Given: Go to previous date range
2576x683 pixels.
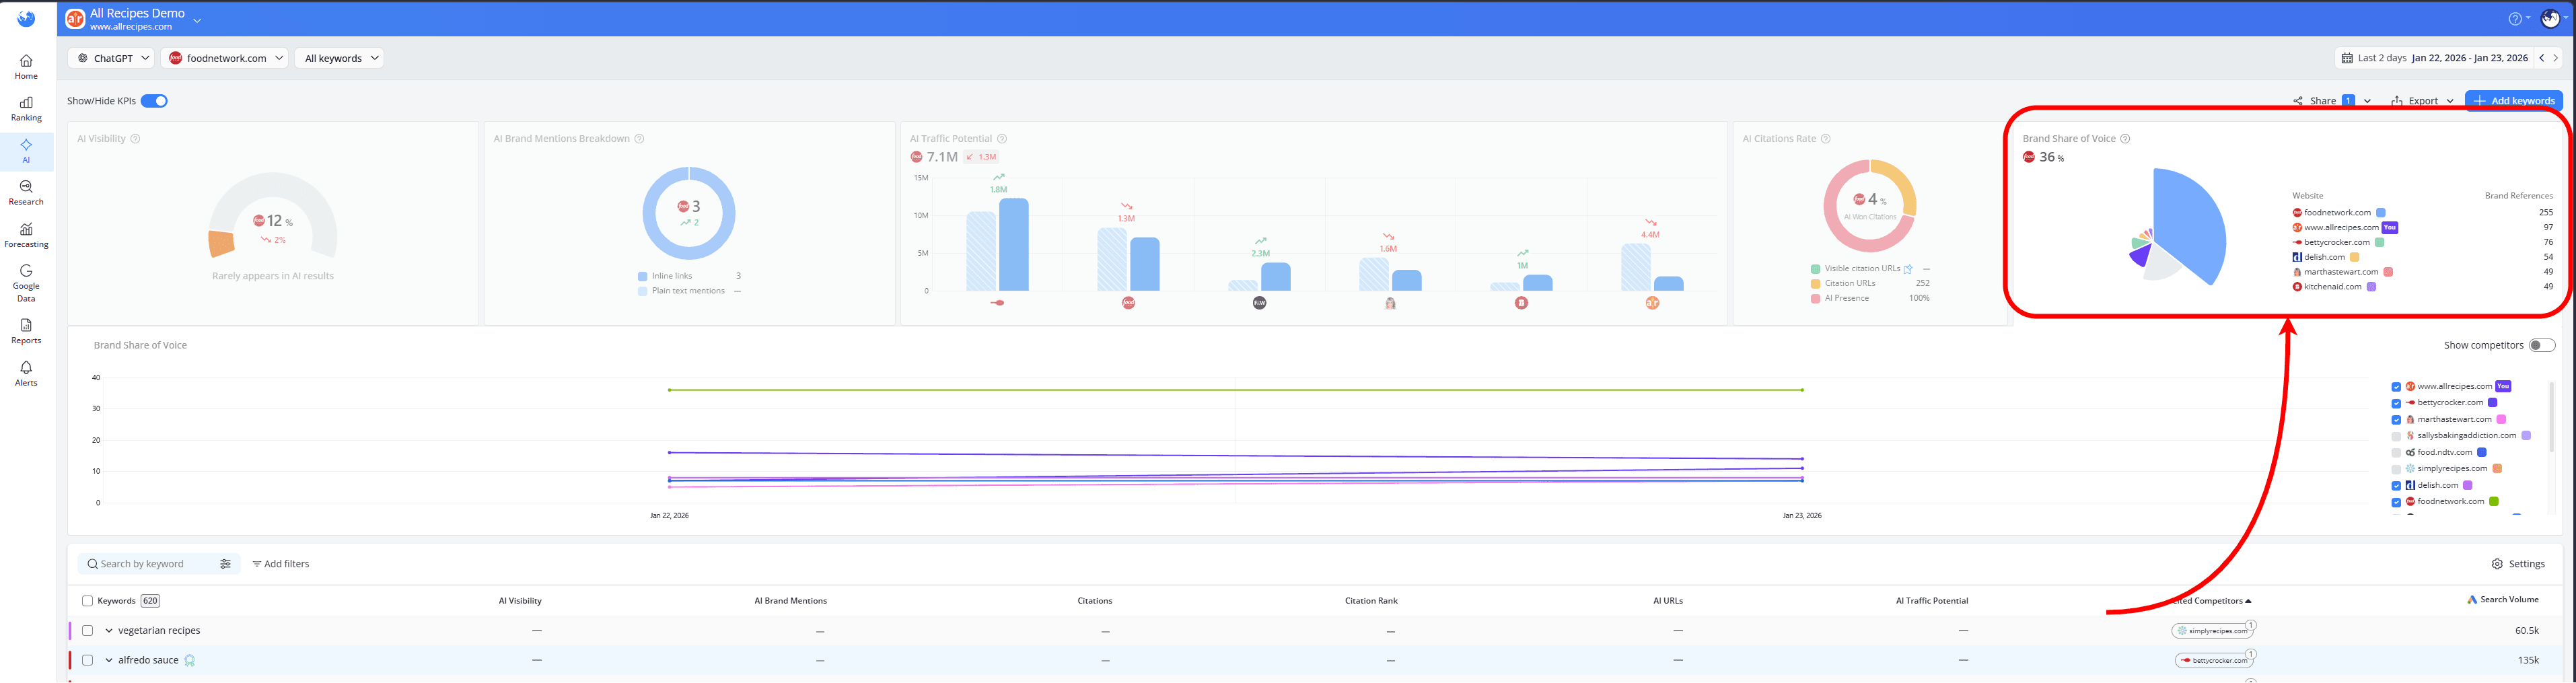Looking at the screenshot, I should click(x=2541, y=58).
